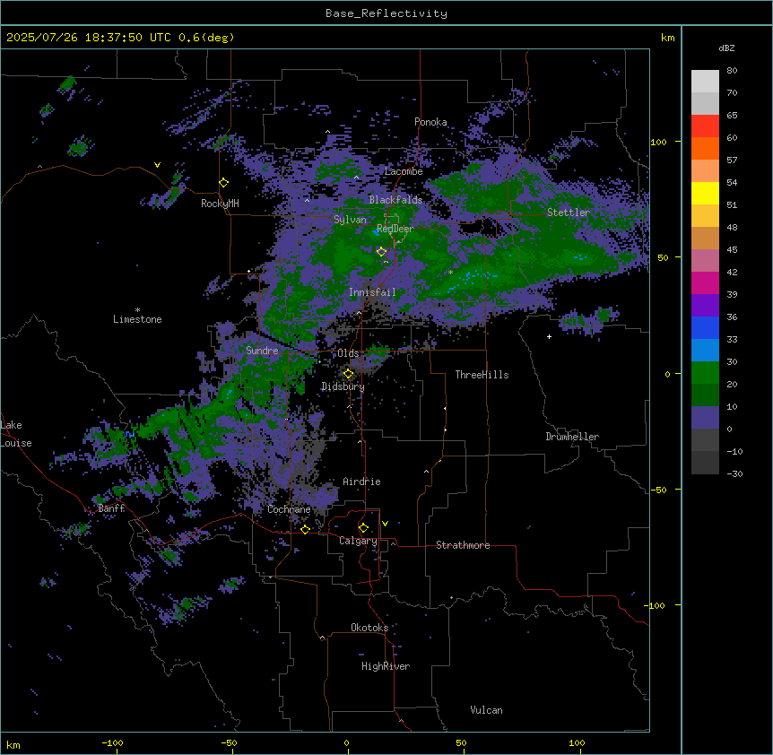Click the Okotoks town label
The height and width of the screenshot is (755, 773).
(x=369, y=628)
